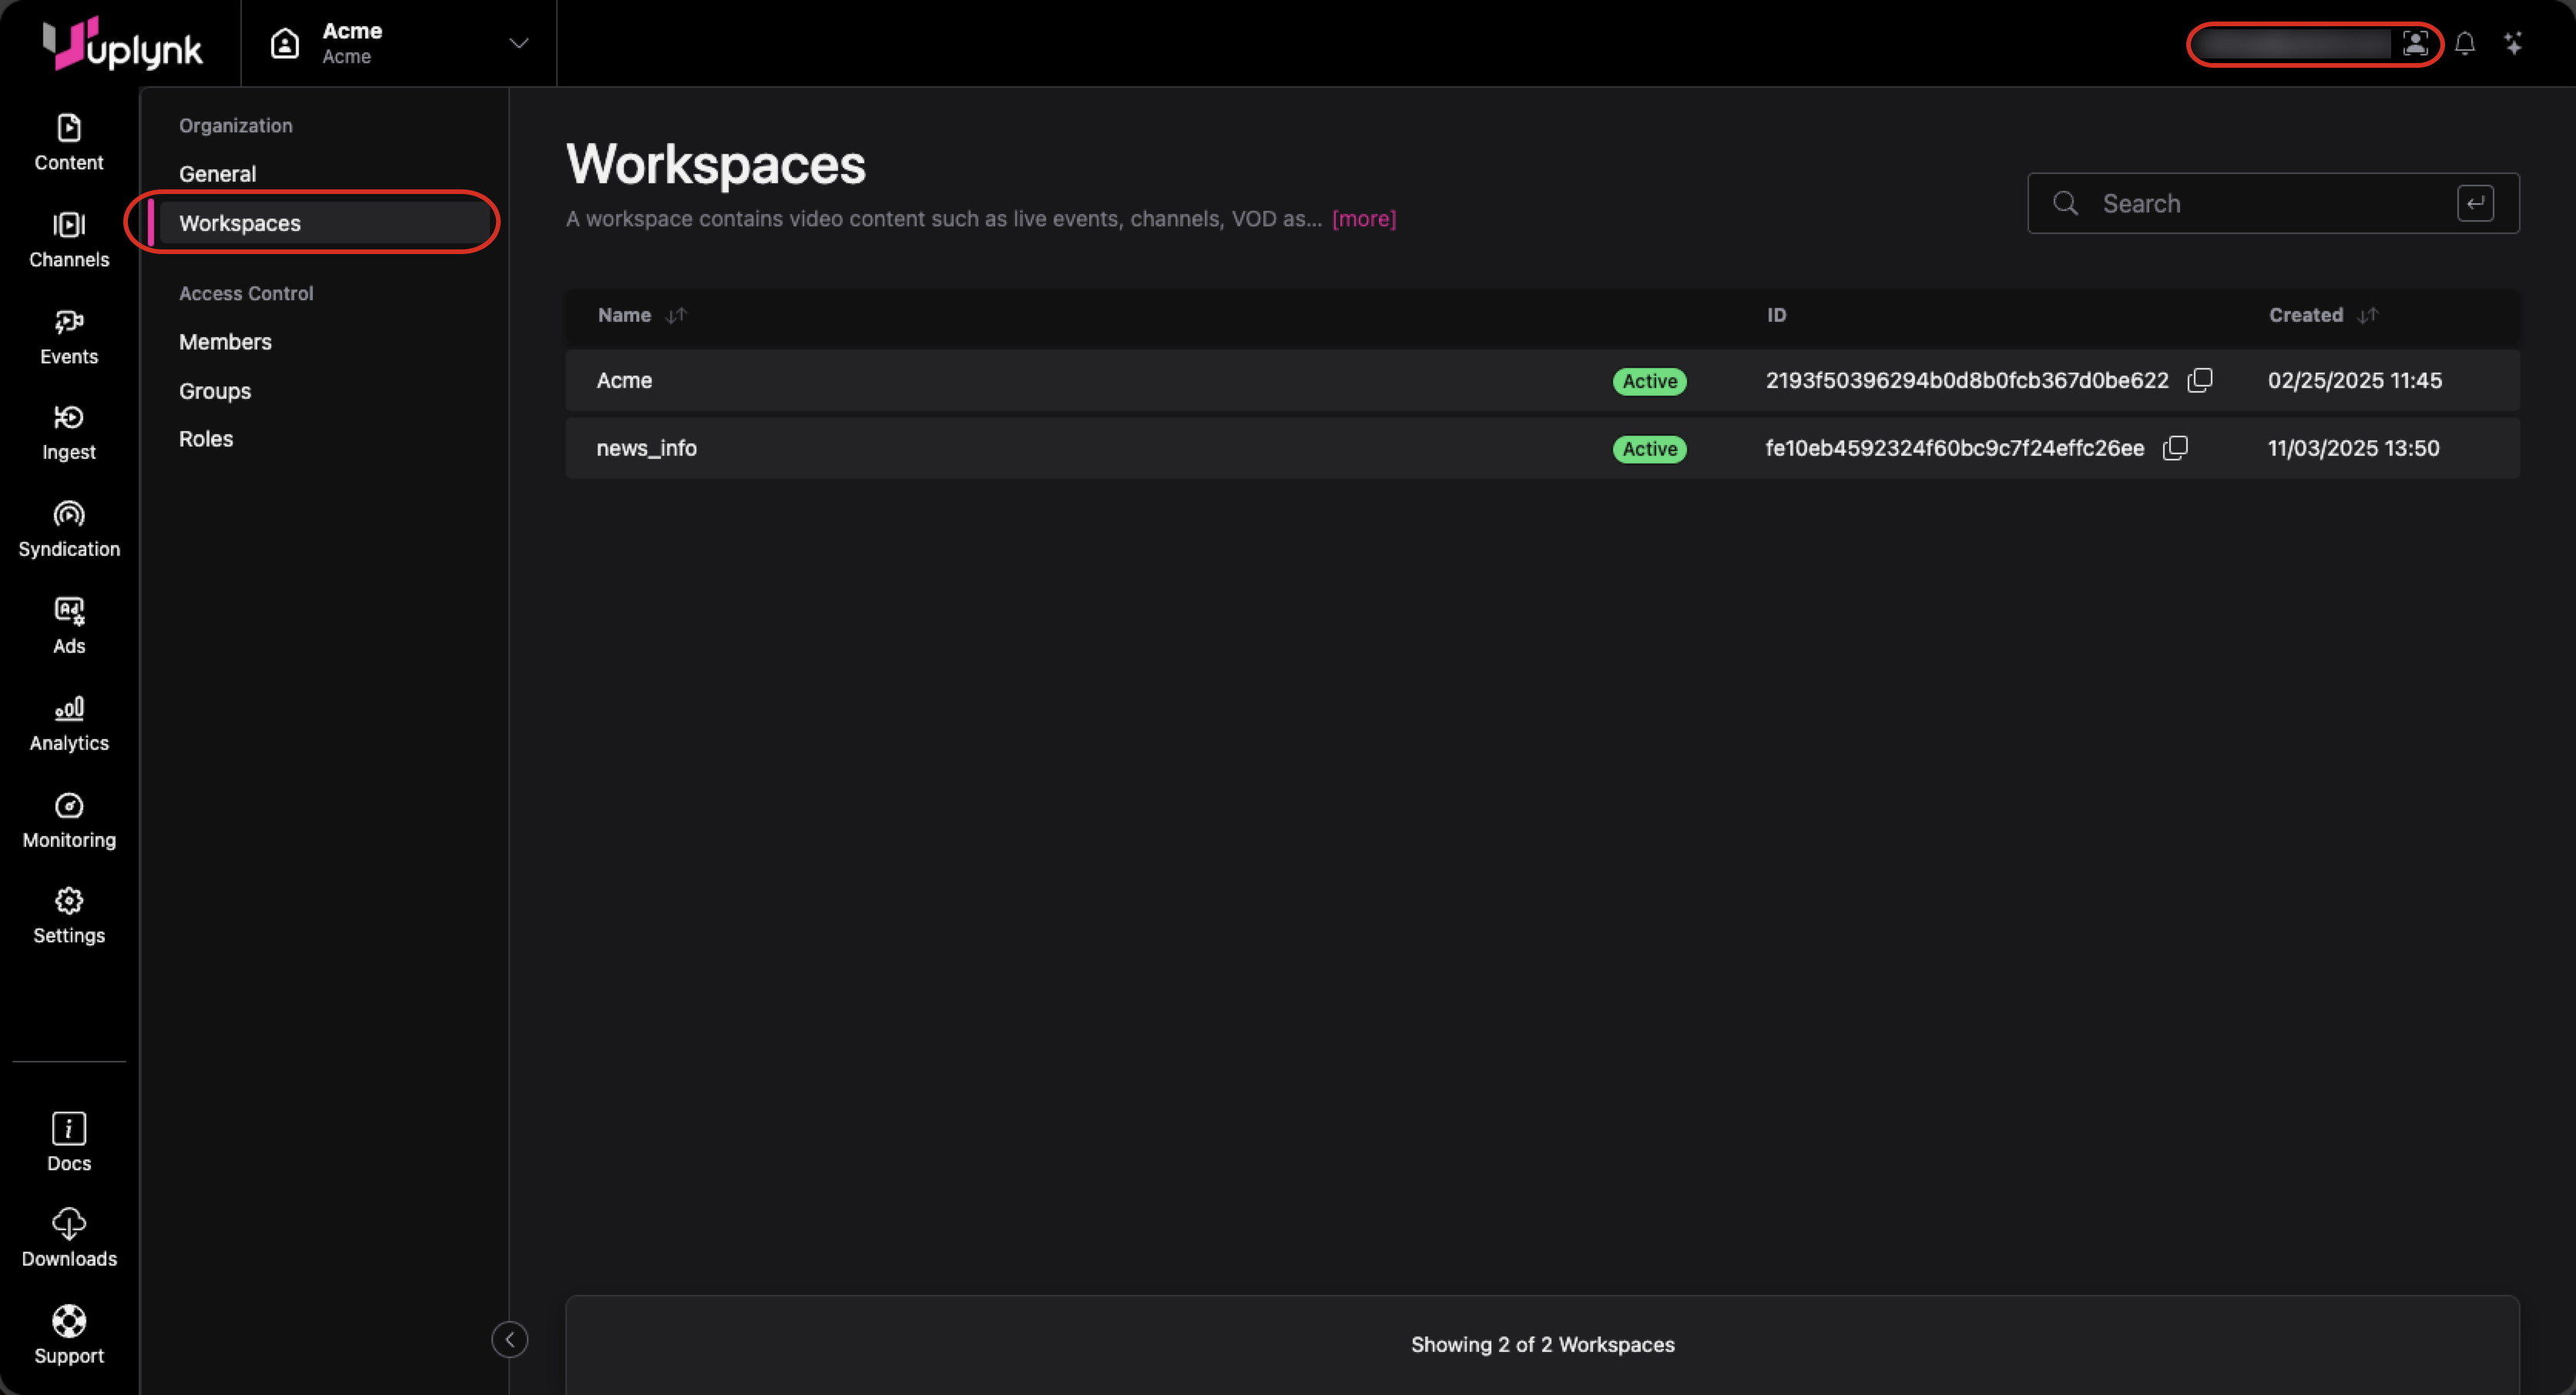Screen dimensions: 2576x1395
Task: Expand the Acme workspace selector dropdown
Action: (518, 43)
